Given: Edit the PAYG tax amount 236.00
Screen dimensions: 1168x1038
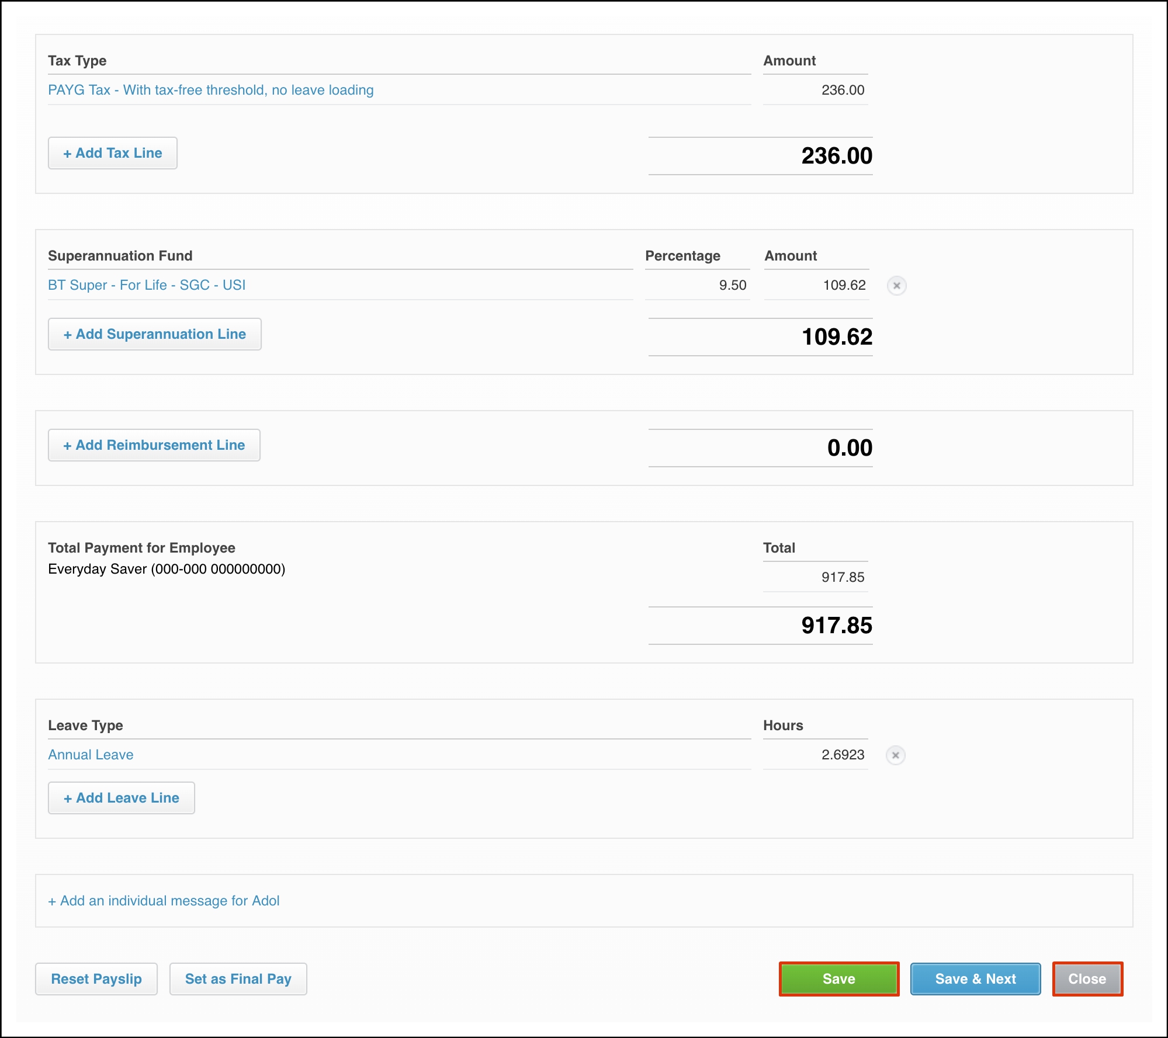Looking at the screenshot, I should [x=816, y=90].
